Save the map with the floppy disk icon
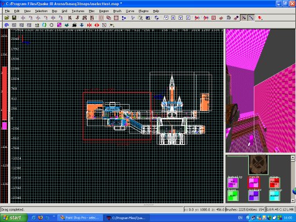Viewport: 296px width, 222px height. coord(14,18)
